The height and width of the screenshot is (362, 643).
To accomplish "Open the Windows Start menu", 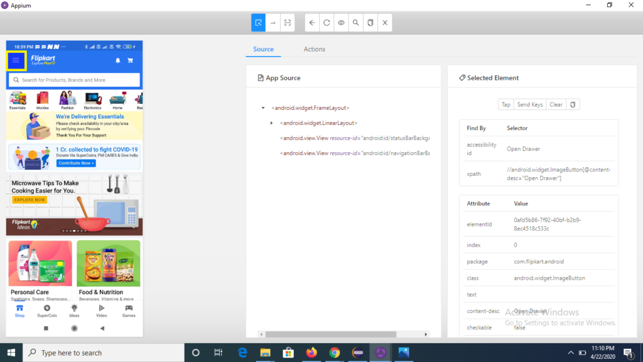I will tap(11, 353).
